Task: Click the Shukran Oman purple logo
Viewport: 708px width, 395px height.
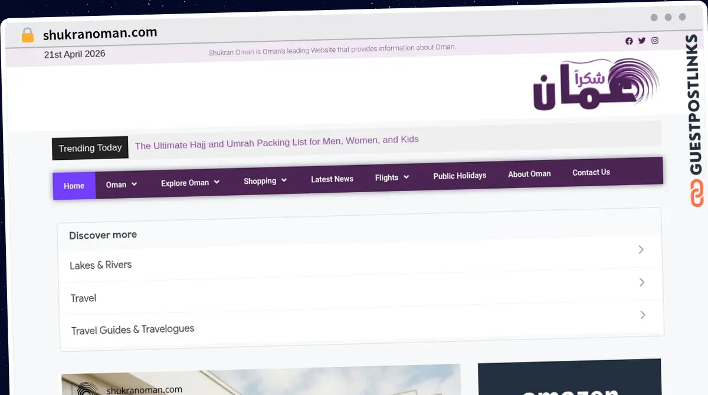Action: [595, 85]
